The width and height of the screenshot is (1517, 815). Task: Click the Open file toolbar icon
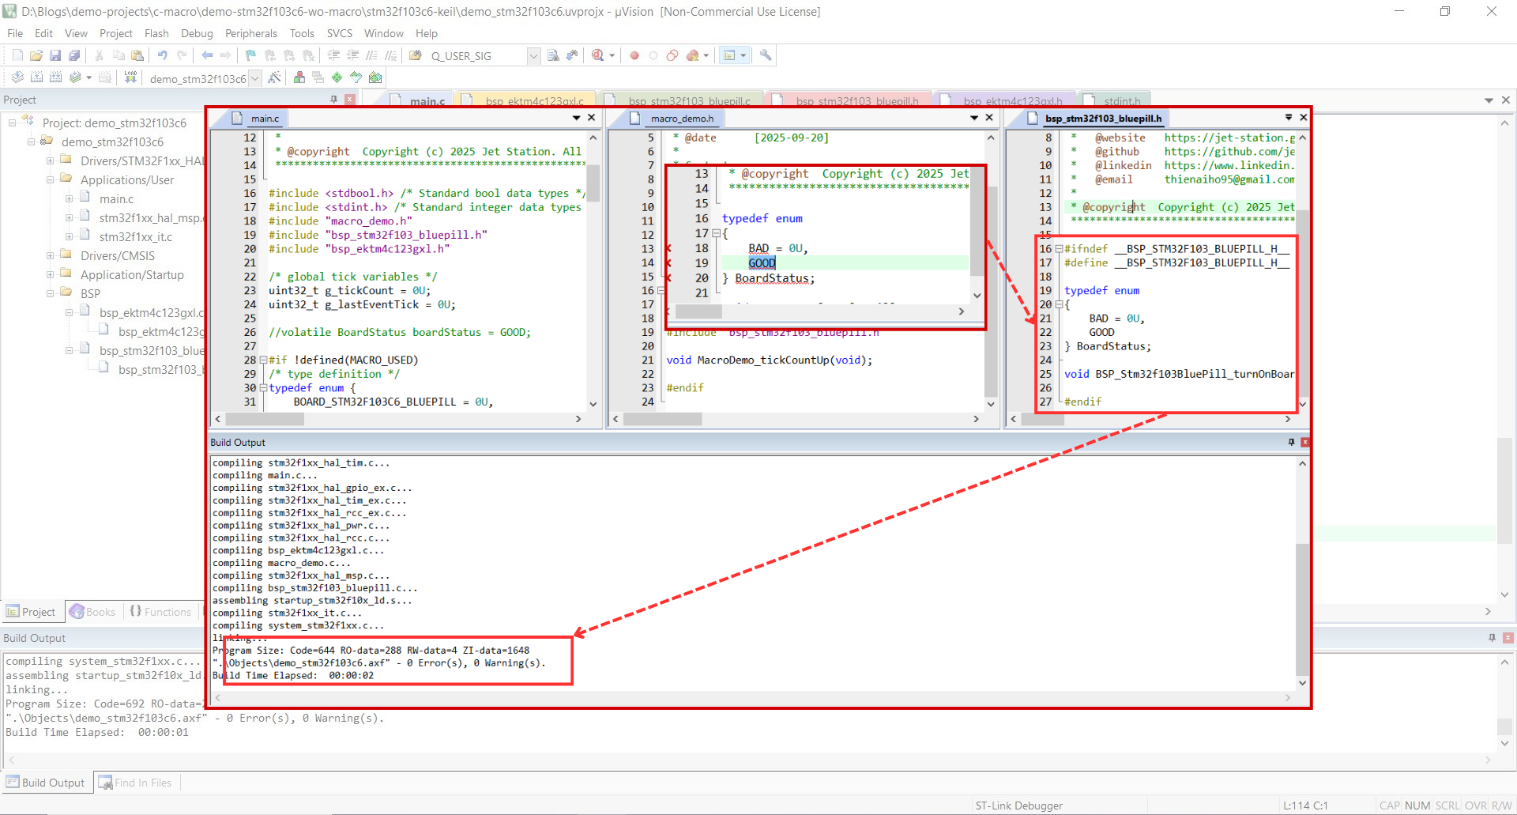[x=36, y=55]
